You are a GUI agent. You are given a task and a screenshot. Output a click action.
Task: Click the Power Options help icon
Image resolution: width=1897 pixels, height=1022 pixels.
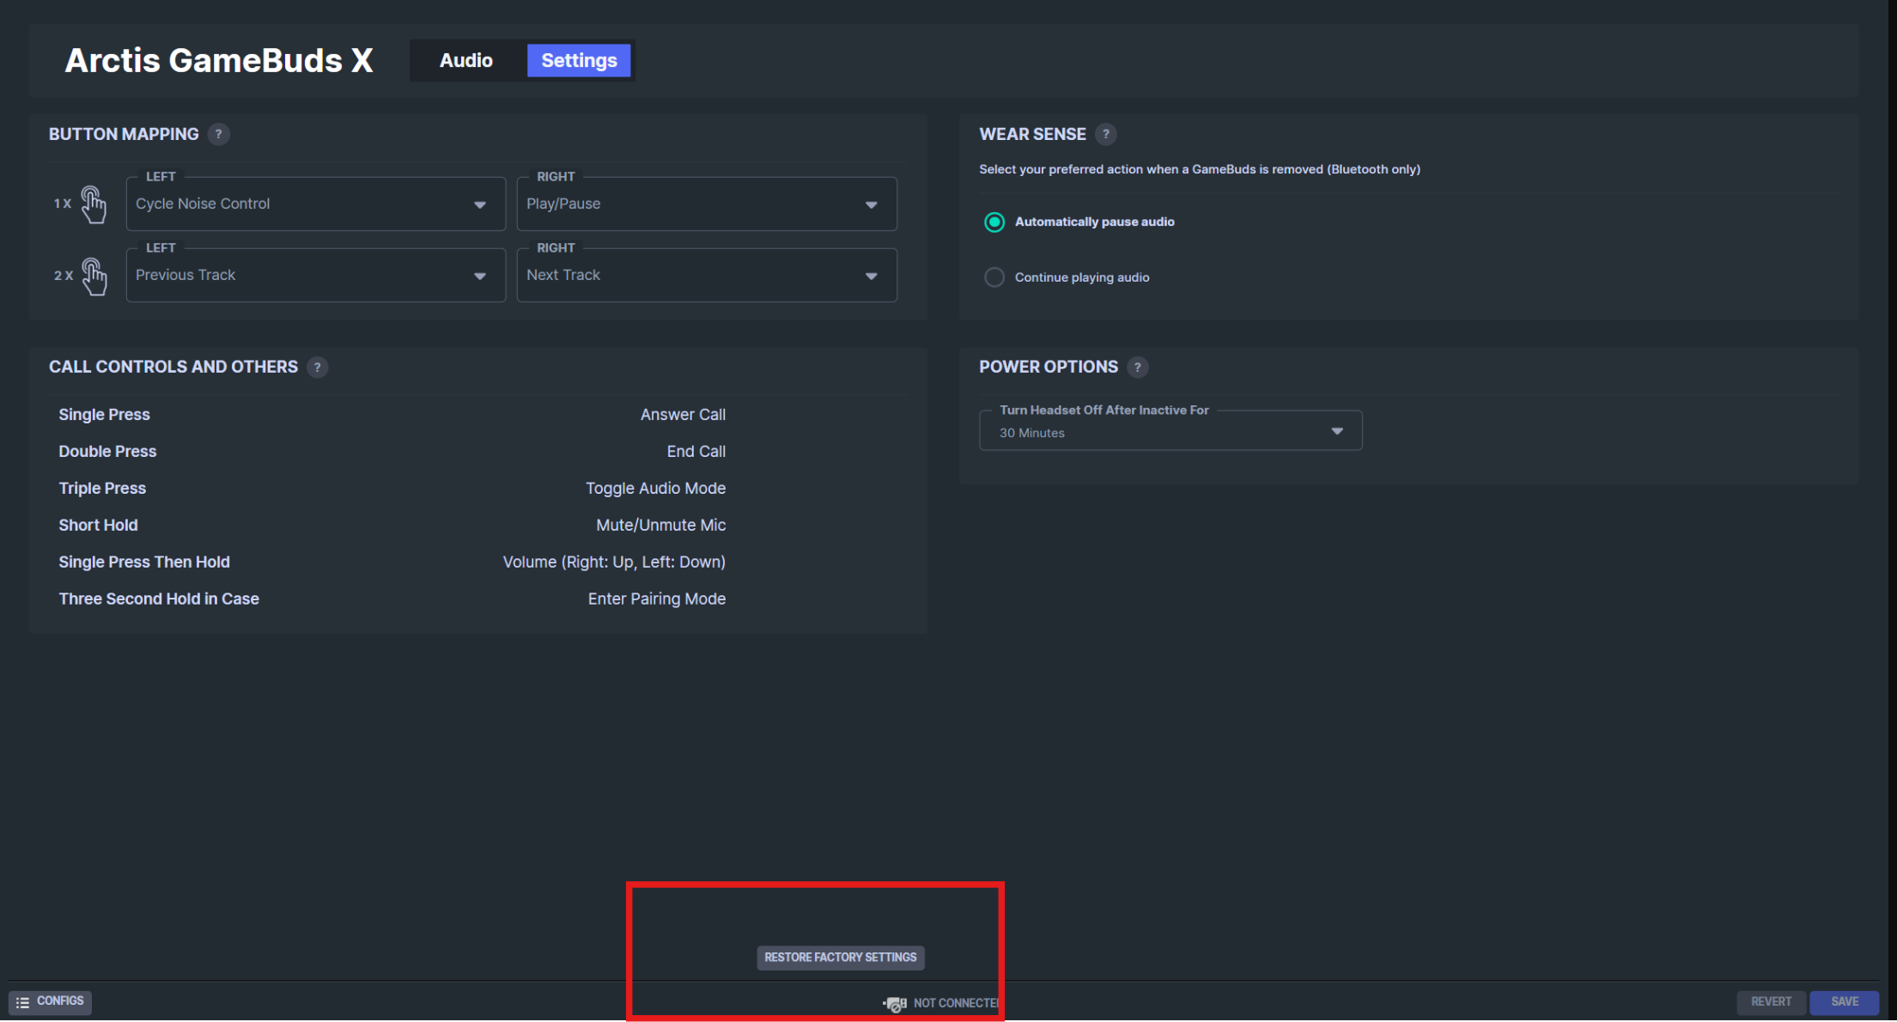click(1138, 368)
